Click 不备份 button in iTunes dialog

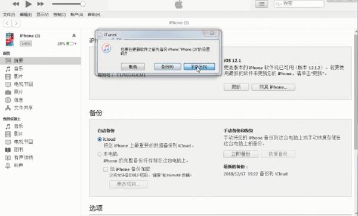click(x=199, y=67)
